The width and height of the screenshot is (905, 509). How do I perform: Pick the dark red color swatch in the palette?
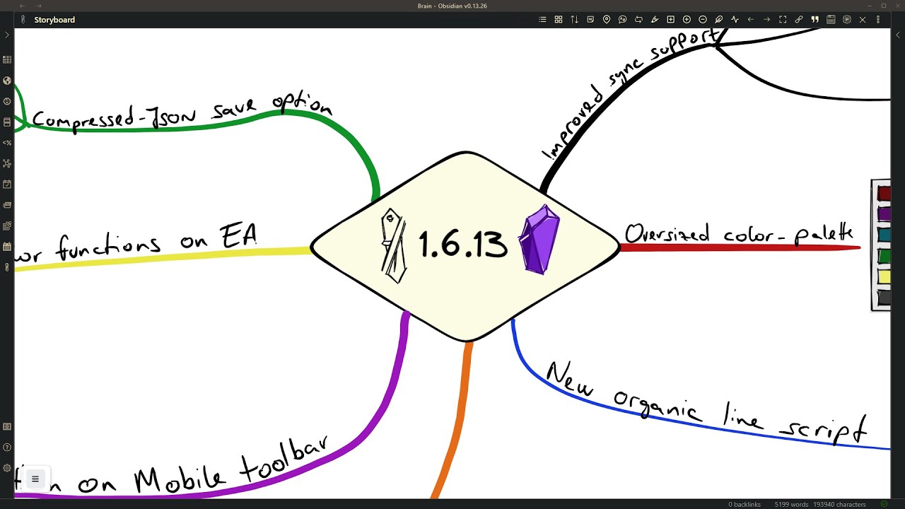click(884, 193)
